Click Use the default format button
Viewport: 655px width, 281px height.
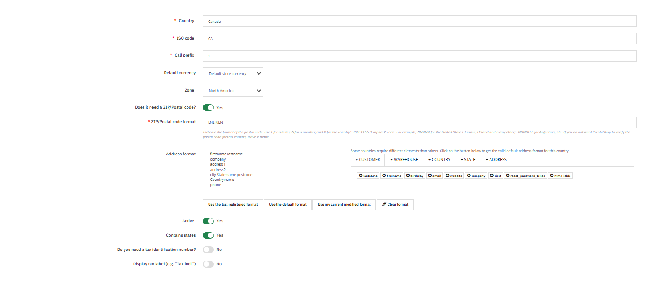[x=288, y=204]
